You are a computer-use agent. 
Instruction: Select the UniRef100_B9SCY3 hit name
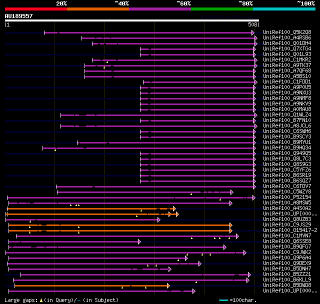pos(287,137)
